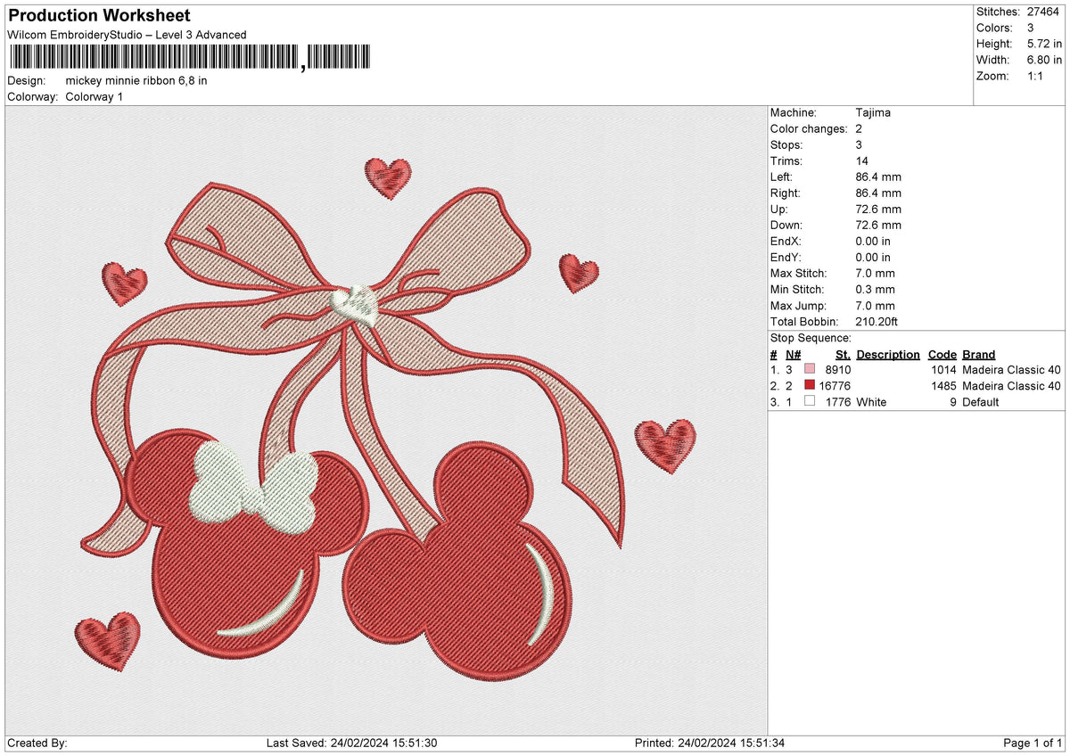Screen dimensions: 1070x756
Task: Select the 'Production Worksheet' title
Action: [x=98, y=16]
